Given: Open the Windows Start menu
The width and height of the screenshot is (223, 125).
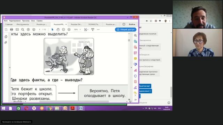Looking at the screenshot, I should 3,108.
